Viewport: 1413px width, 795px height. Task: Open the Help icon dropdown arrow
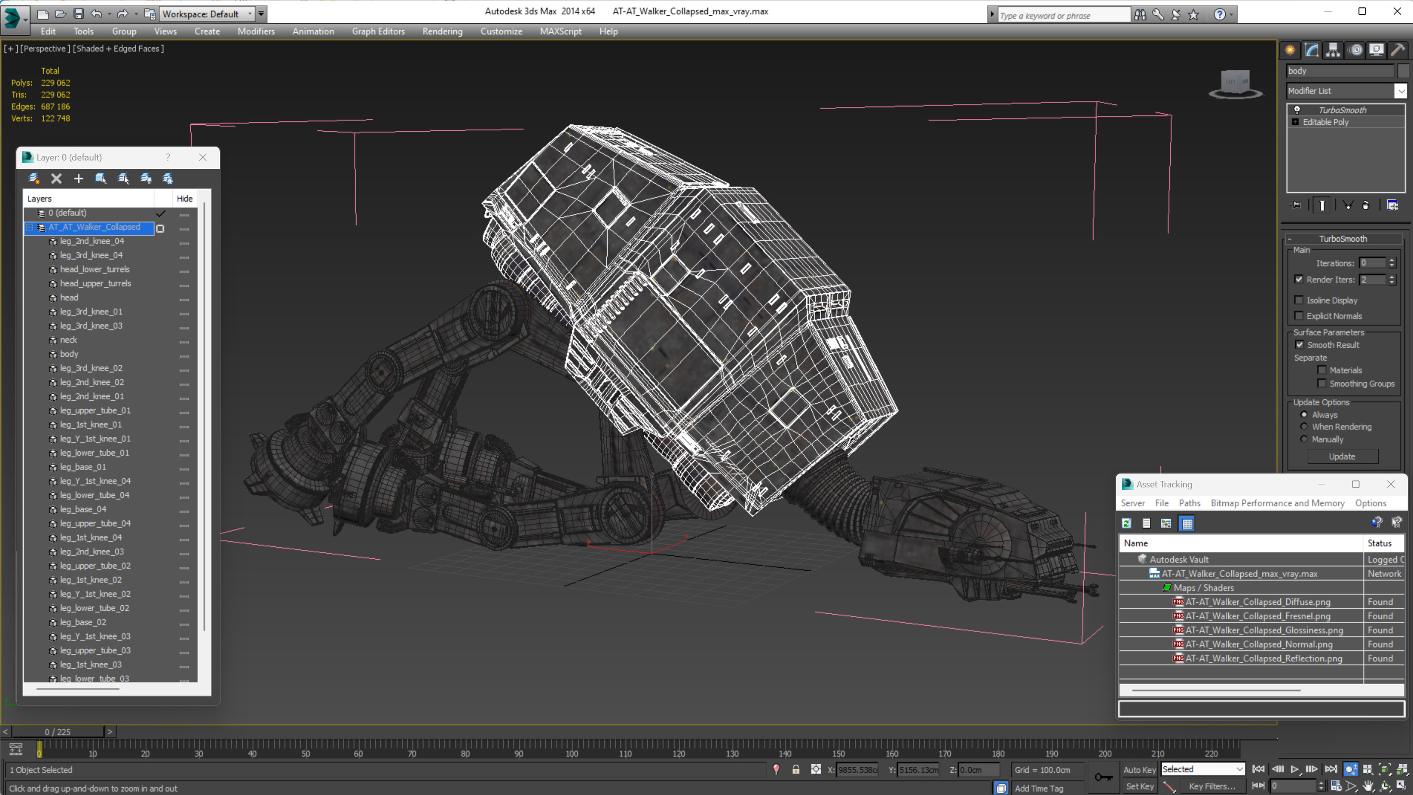(1231, 15)
